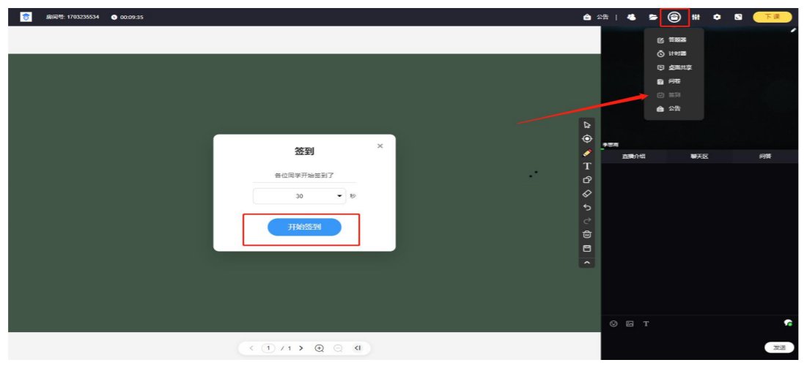
Task: Click the image upload icon in chat
Action: point(630,323)
